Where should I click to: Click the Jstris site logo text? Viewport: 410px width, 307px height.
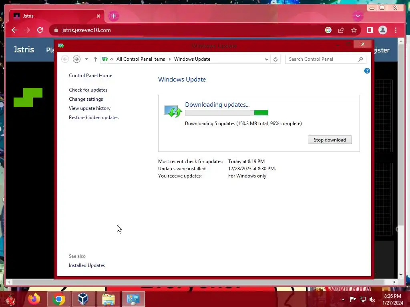point(24,50)
